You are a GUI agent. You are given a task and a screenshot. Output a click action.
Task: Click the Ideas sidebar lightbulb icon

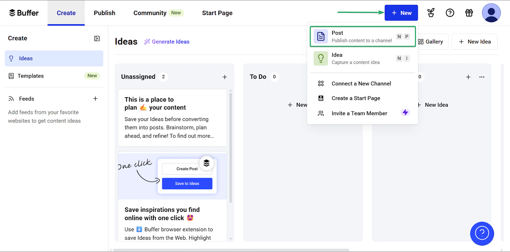[11, 58]
